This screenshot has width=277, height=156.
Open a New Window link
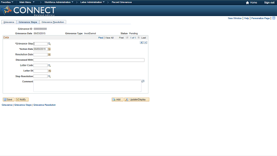pos(235,18)
